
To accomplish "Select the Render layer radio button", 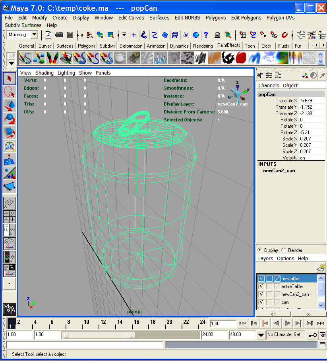I will [x=284, y=250].
